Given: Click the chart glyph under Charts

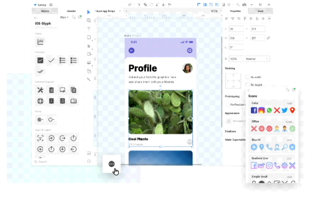Looking at the screenshot, I should [x=40, y=42].
